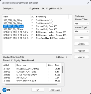
Task: Click the Ändern button
Action: (x=81, y=44)
